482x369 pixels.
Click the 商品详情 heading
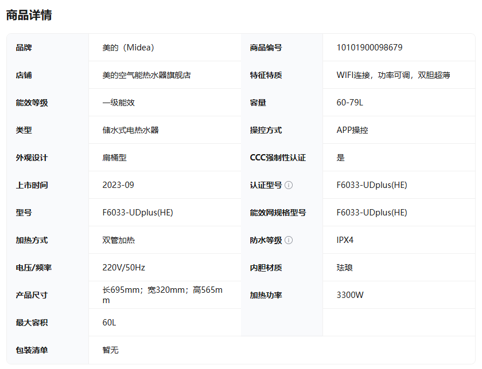pos(29,15)
